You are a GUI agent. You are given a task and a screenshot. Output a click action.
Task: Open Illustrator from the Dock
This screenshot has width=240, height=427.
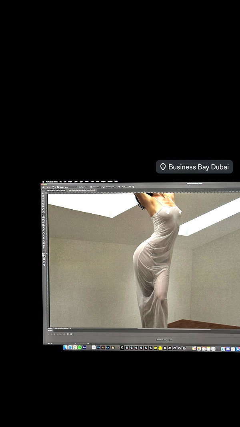pyautogui.click(x=103, y=347)
